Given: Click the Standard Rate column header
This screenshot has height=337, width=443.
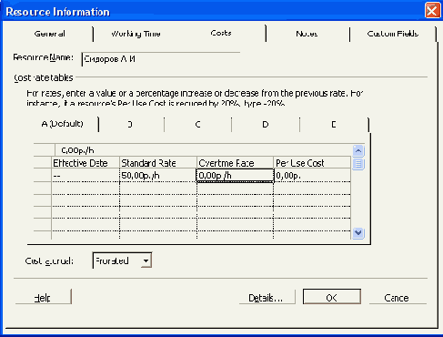Looking at the screenshot, I should [158, 163].
